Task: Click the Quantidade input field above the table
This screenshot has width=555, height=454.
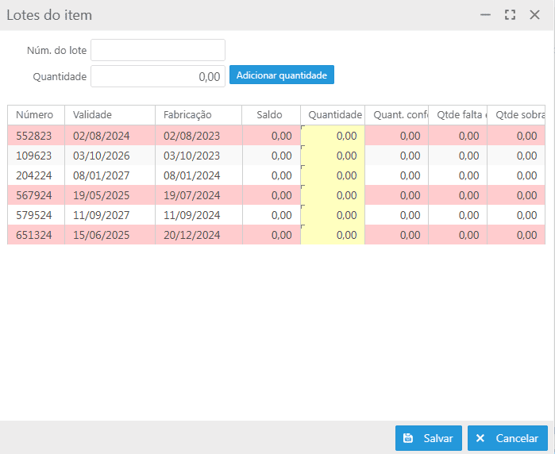Action: point(158,76)
